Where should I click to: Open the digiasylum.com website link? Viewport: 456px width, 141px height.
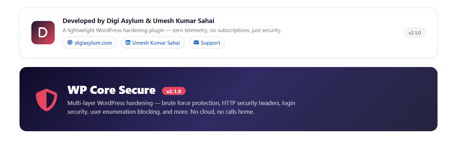tap(93, 43)
